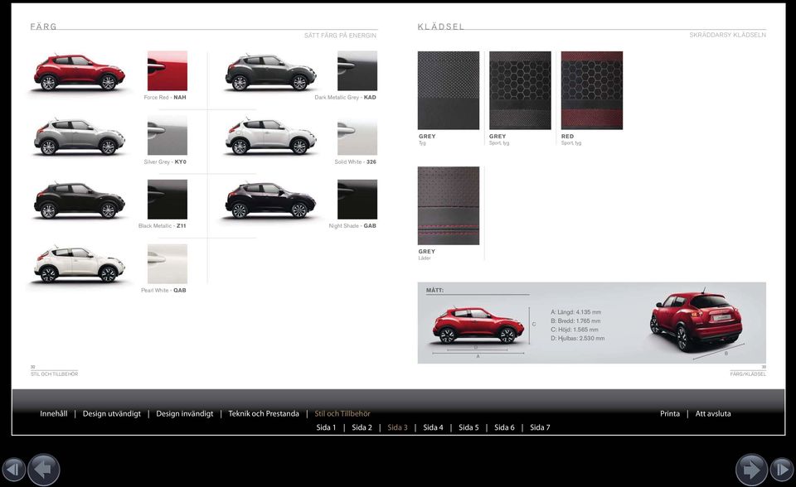Click the 'SÄTT FÄRG PÅ ENERGIN' subtitle
The width and height of the screenshot is (796, 487).
tap(340, 36)
